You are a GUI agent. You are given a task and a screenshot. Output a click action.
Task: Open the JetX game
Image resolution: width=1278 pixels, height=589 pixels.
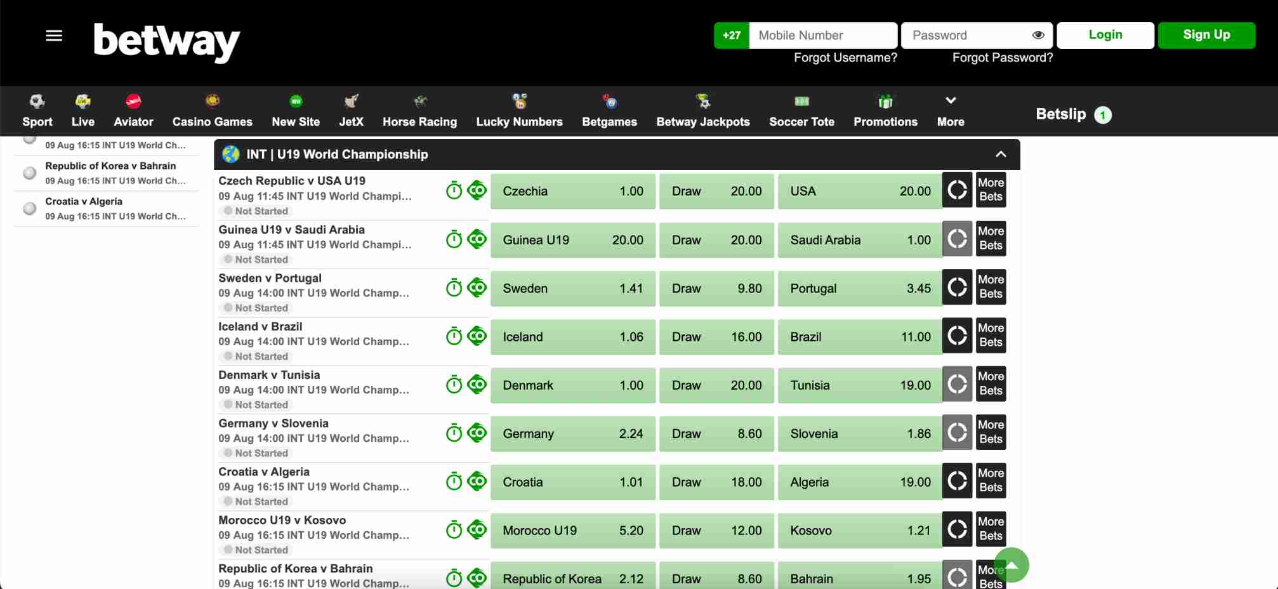tap(351, 111)
